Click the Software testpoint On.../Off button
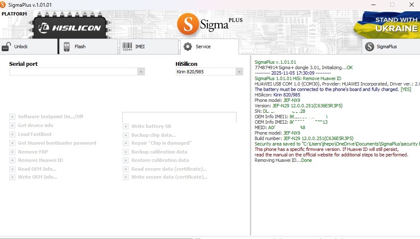This screenshot has width=420, height=239. click(47, 117)
